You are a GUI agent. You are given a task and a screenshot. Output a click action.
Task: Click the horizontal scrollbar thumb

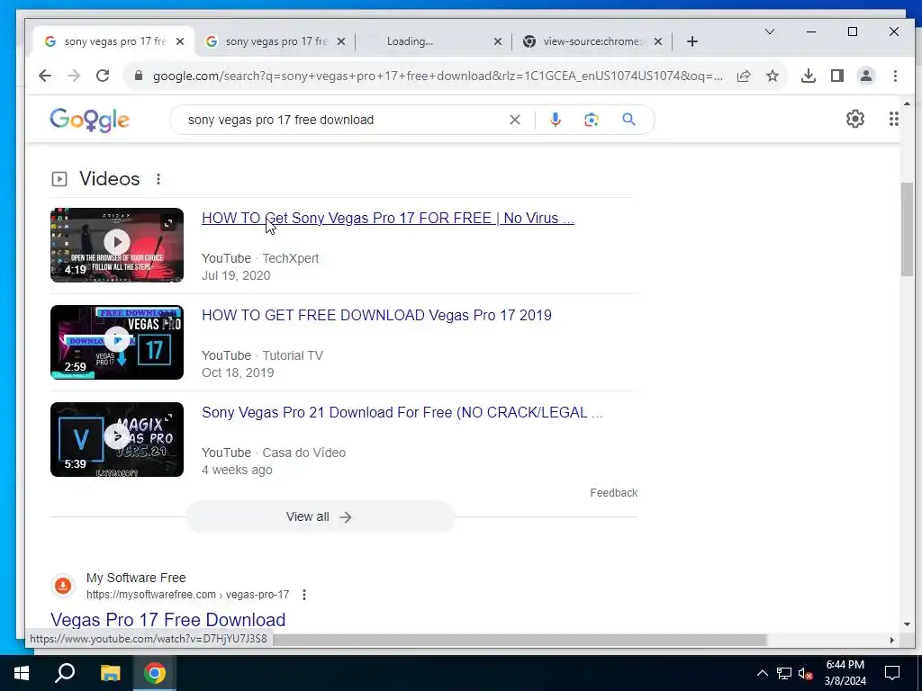coord(520,640)
